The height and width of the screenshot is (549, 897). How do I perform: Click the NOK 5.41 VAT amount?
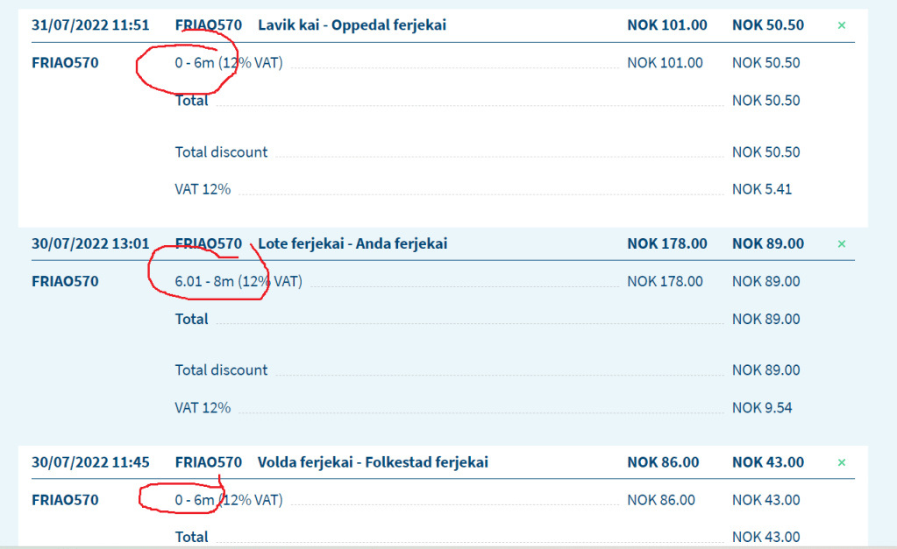coord(761,189)
